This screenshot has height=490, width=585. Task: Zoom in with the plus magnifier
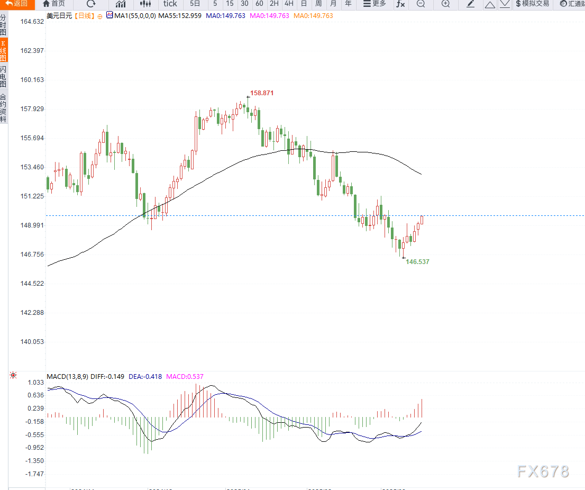point(445,4)
